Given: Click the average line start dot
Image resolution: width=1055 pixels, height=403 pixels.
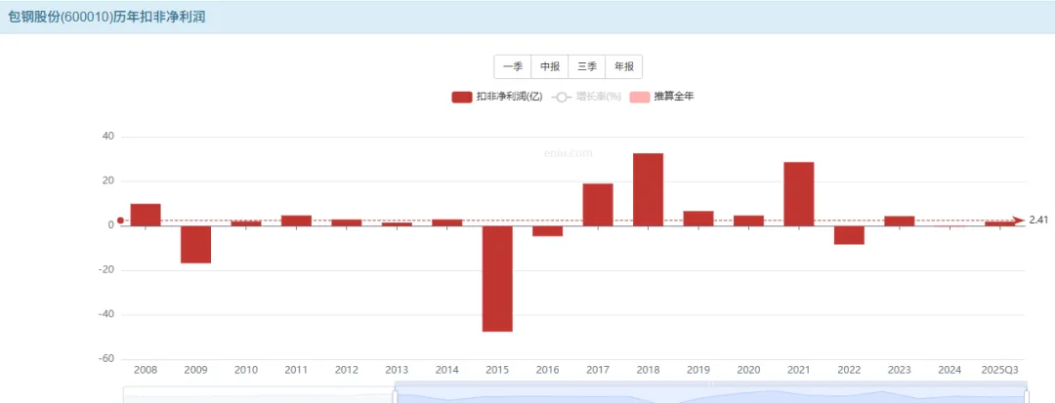Looking at the screenshot, I should click(120, 221).
